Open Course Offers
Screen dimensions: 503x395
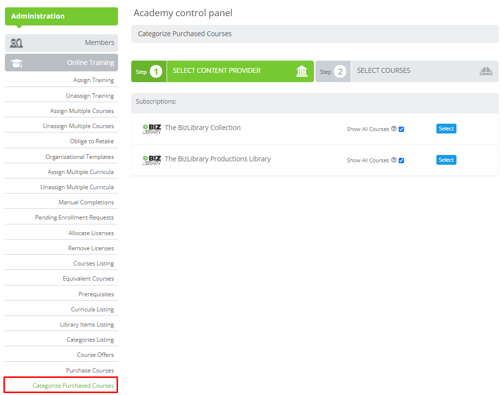tap(96, 355)
